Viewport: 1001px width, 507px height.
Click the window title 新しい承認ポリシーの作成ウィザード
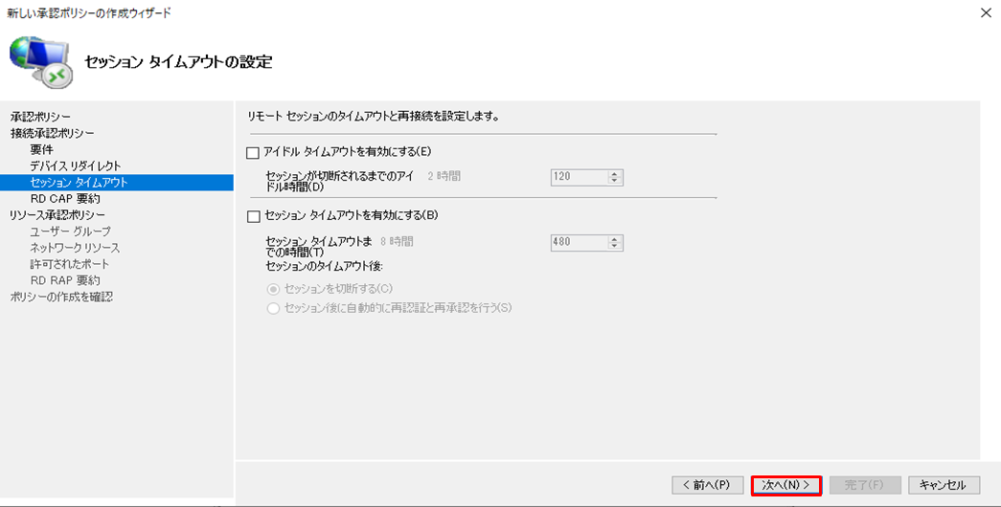(89, 12)
